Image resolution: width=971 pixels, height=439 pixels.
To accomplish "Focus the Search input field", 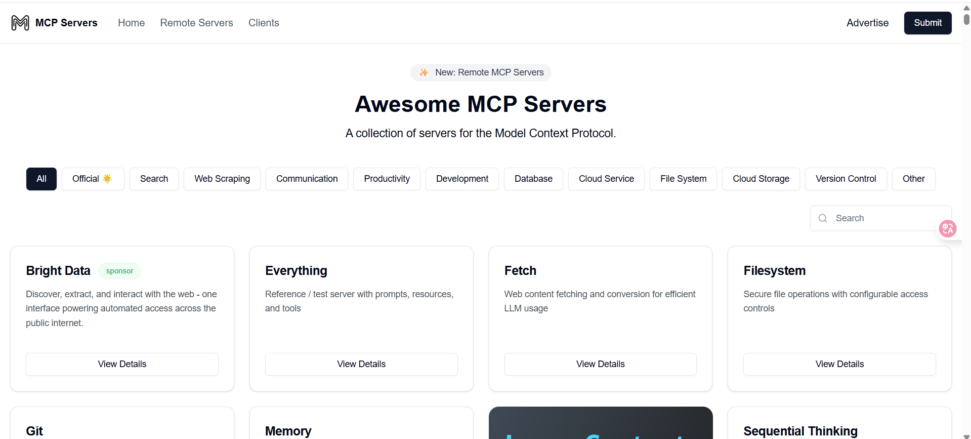I will (880, 218).
